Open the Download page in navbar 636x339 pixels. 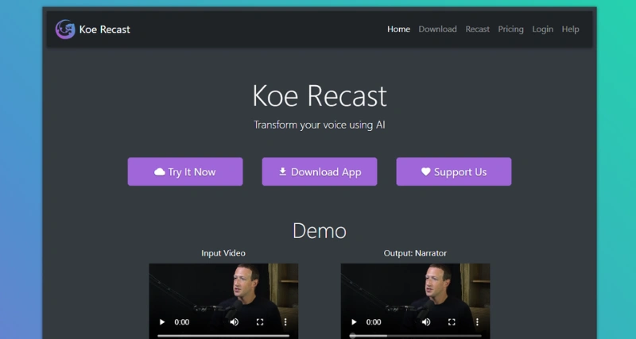pos(438,29)
